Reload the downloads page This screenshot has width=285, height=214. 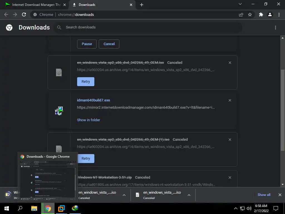coord(24,14)
